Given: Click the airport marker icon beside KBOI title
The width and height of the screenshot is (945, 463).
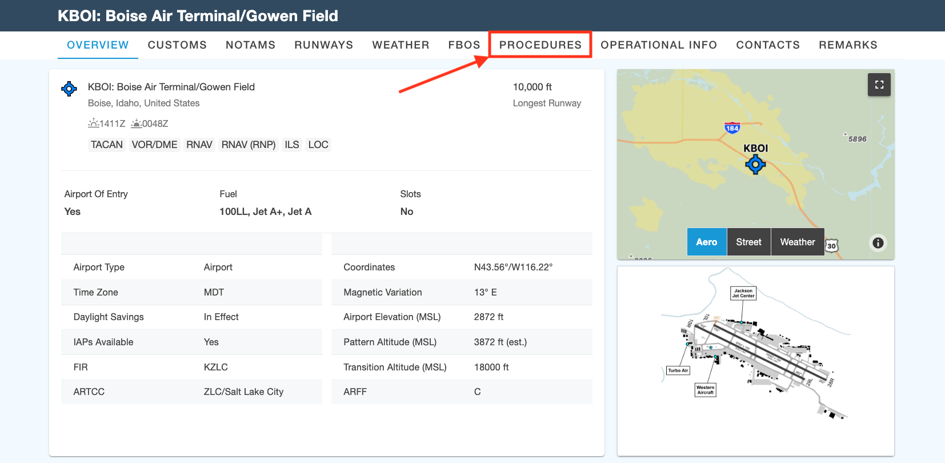Looking at the screenshot, I should [x=69, y=89].
